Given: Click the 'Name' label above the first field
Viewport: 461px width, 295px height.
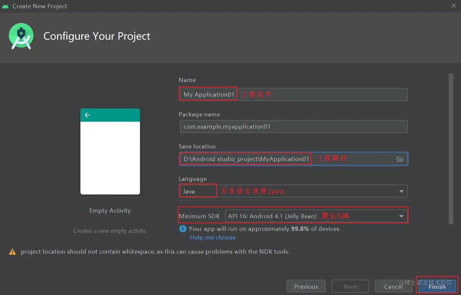Looking at the screenshot, I should pos(187,80).
